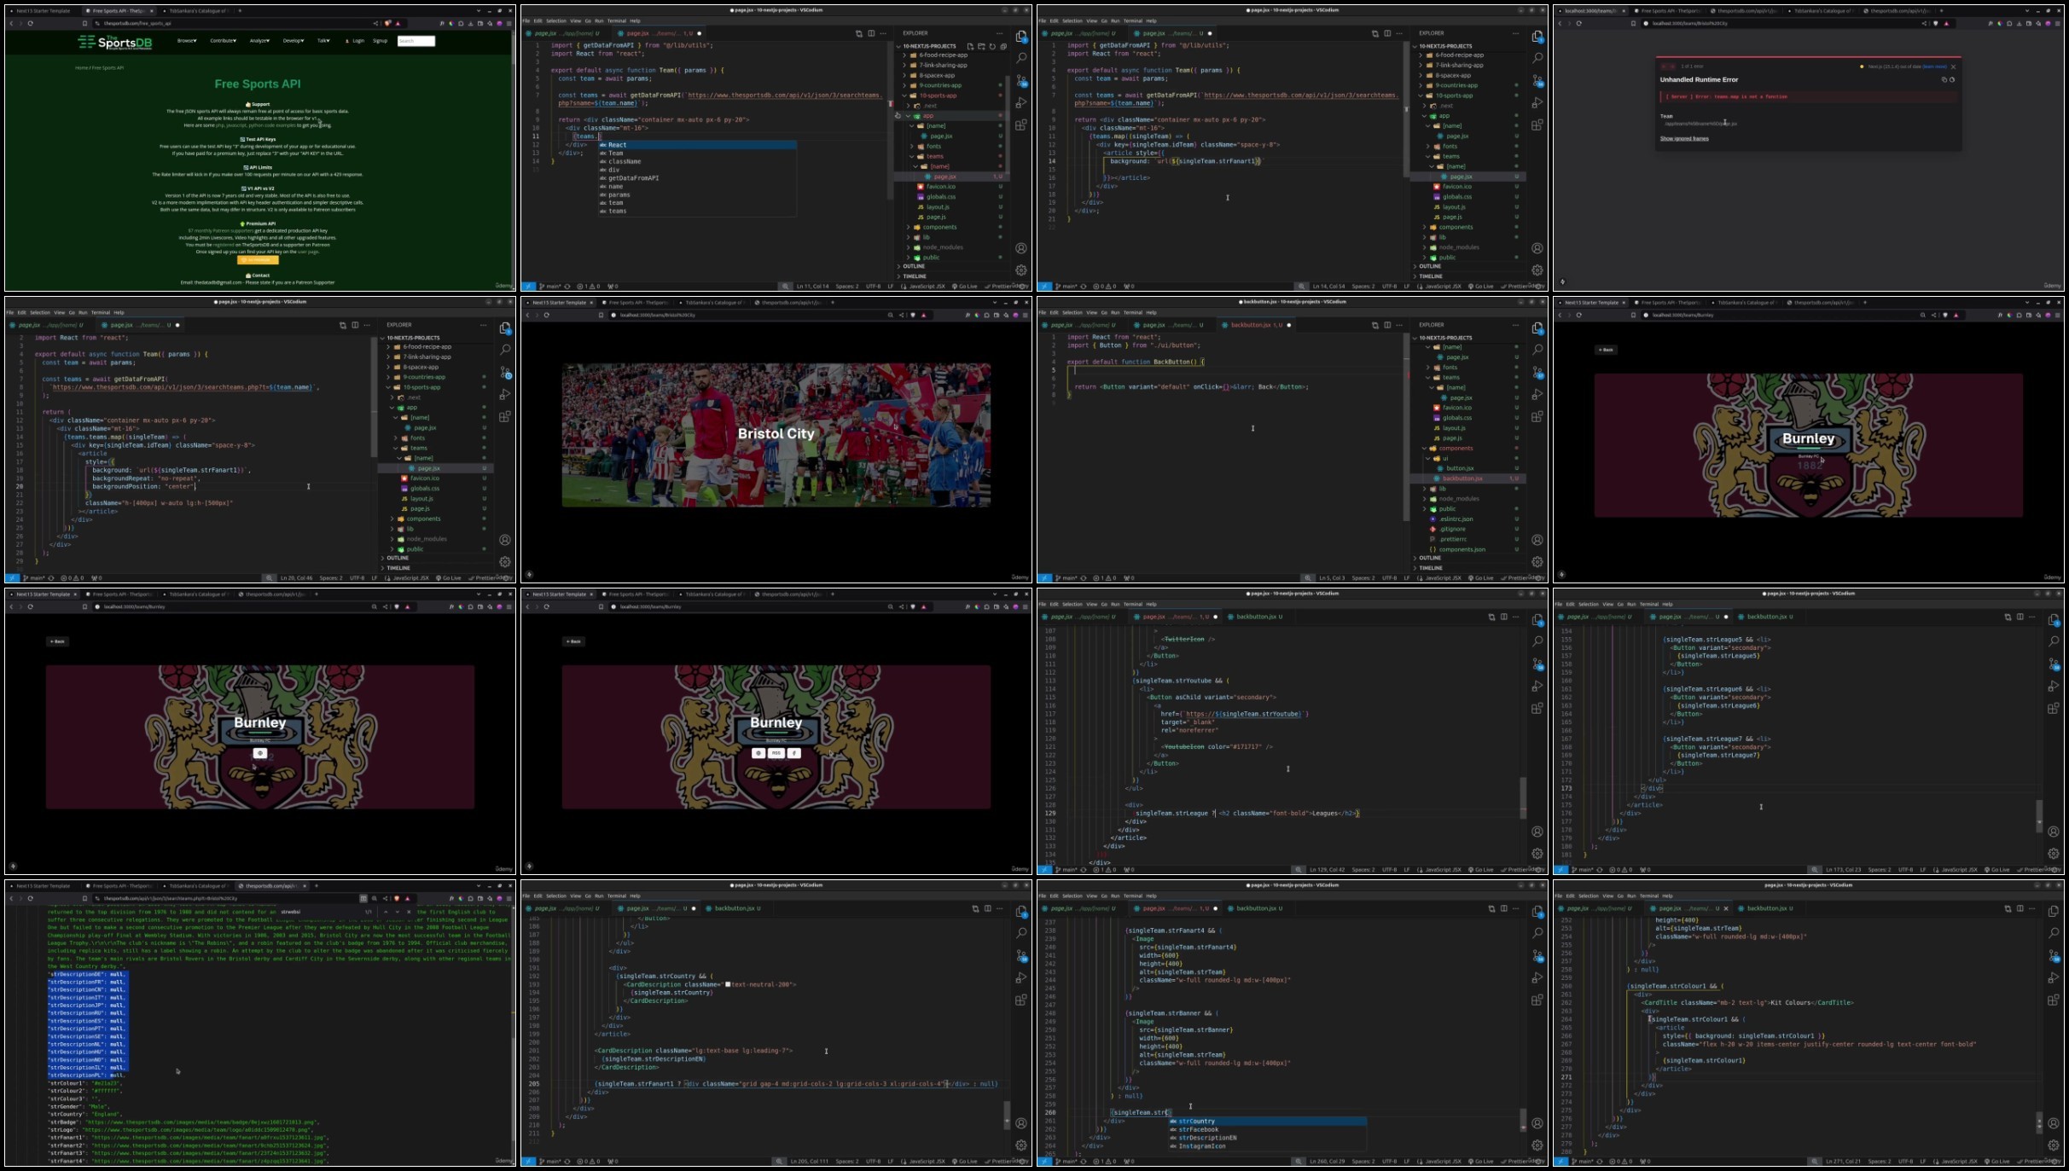Click the orange Patreon premium button
Screen dimensions: 2069x1171
click(258, 260)
